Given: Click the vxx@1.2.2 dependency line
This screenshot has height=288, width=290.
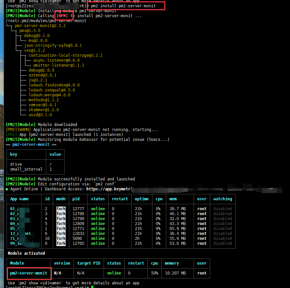Looking at the screenshot, I should pos(34,50).
